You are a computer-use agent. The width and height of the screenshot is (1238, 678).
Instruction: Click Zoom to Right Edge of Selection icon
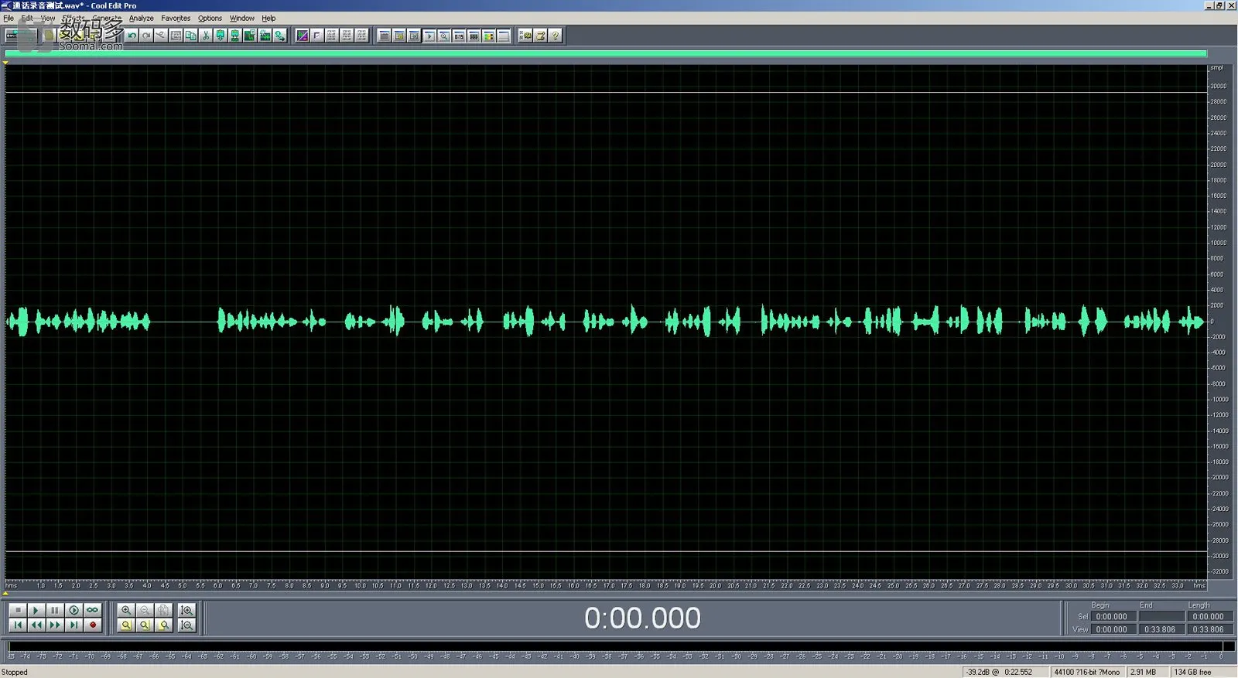pyautogui.click(x=163, y=625)
